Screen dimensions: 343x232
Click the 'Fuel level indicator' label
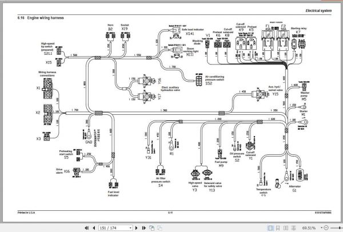pos(114,194)
